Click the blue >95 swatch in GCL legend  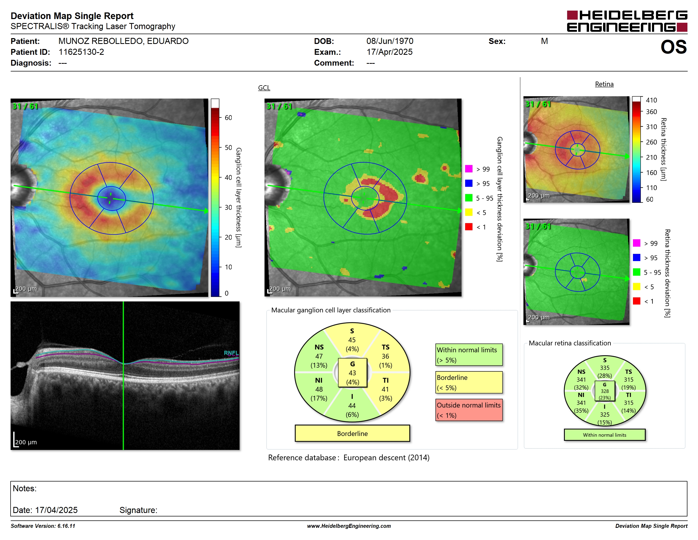tap(469, 183)
